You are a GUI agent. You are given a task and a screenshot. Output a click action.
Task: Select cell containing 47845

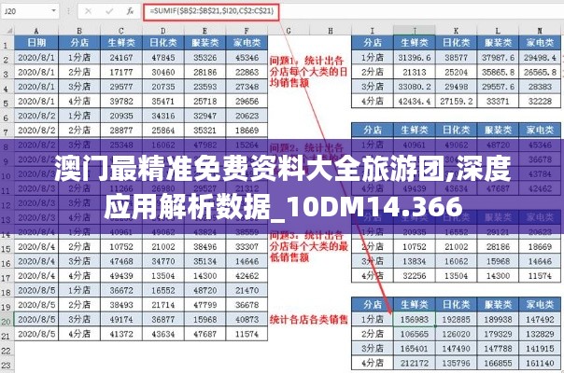coord(162,58)
